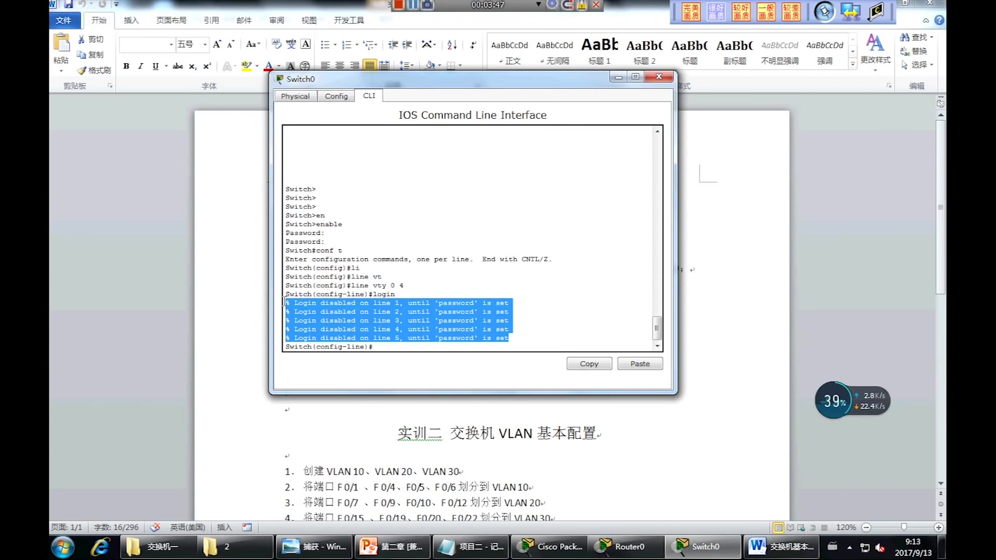996x560 pixels.
Task: Click the center text alignment icon
Action: [x=340, y=65]
